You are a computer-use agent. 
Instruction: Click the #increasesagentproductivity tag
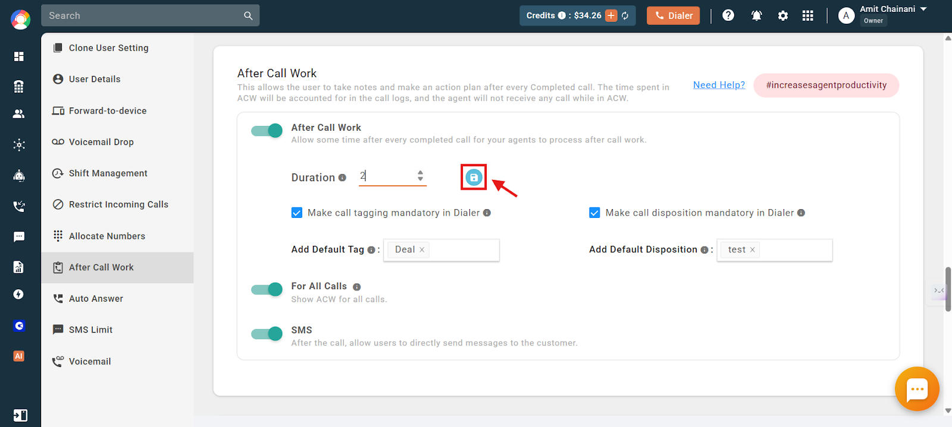pos(826,85)
